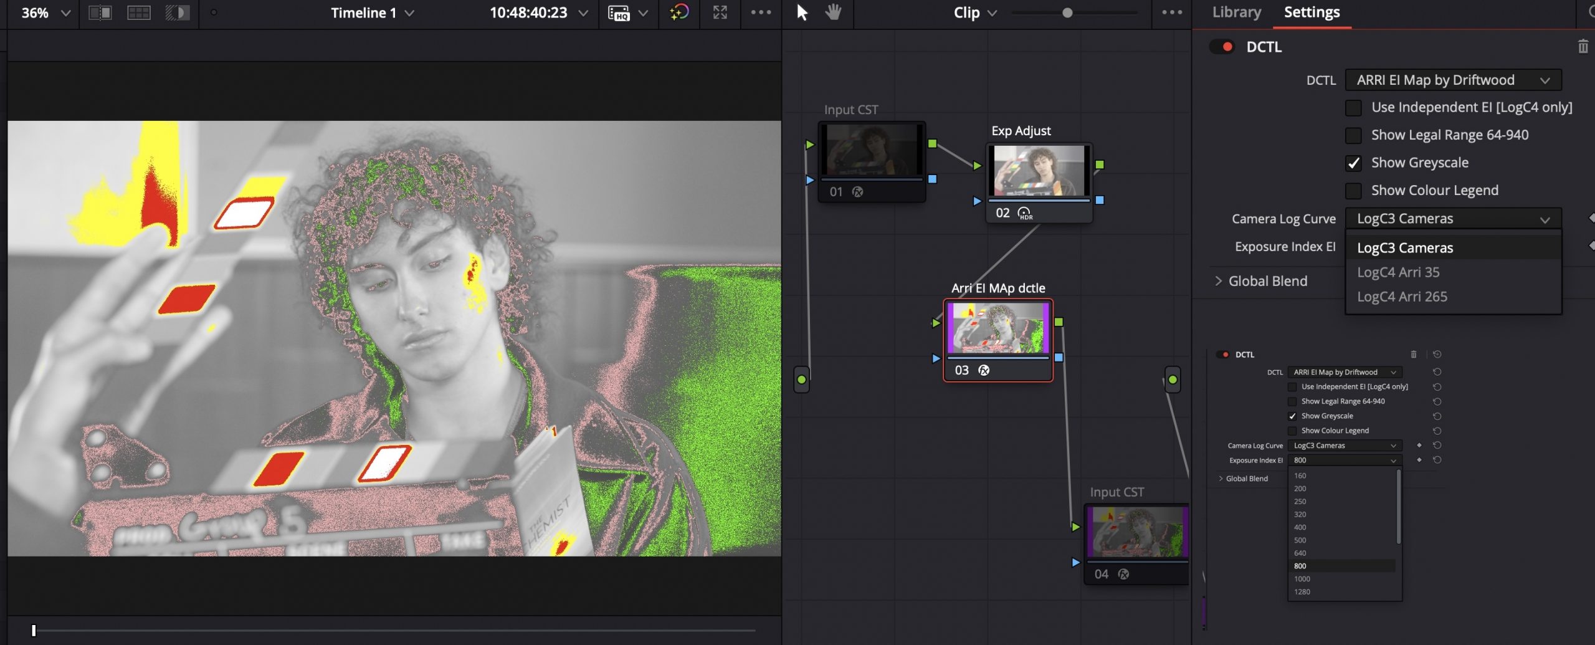
Task: Click the HDR badge on the Exp Adjust node
Action: click(1024, 214)
